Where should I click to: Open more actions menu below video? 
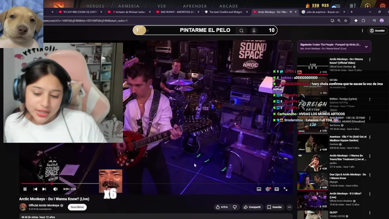point(289,207)
